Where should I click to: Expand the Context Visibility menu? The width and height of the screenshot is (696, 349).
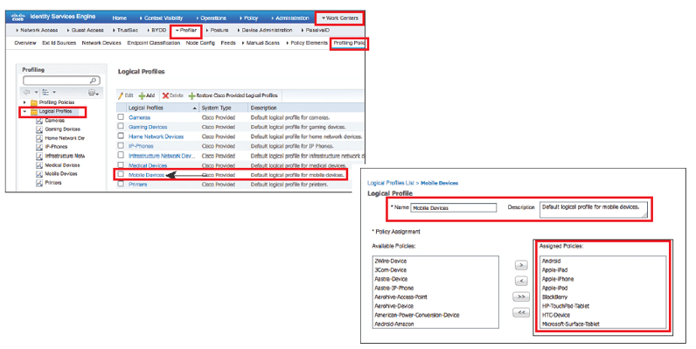click(161, 18)
